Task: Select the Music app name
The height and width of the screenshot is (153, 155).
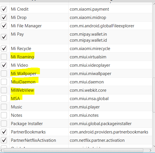Action: 17,107
